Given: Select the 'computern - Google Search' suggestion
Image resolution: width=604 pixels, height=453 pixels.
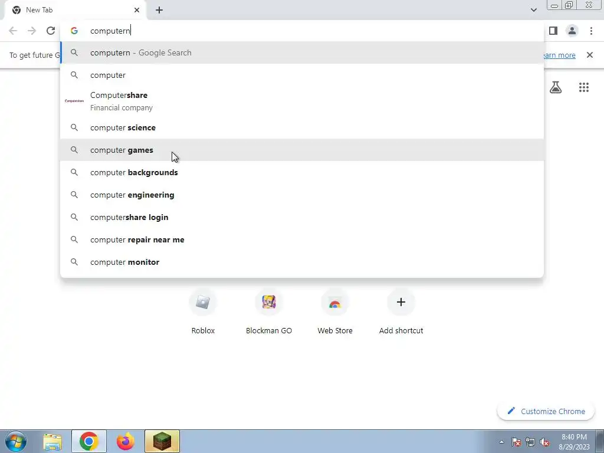Looking at the screenshot, I should pos(302,52).
